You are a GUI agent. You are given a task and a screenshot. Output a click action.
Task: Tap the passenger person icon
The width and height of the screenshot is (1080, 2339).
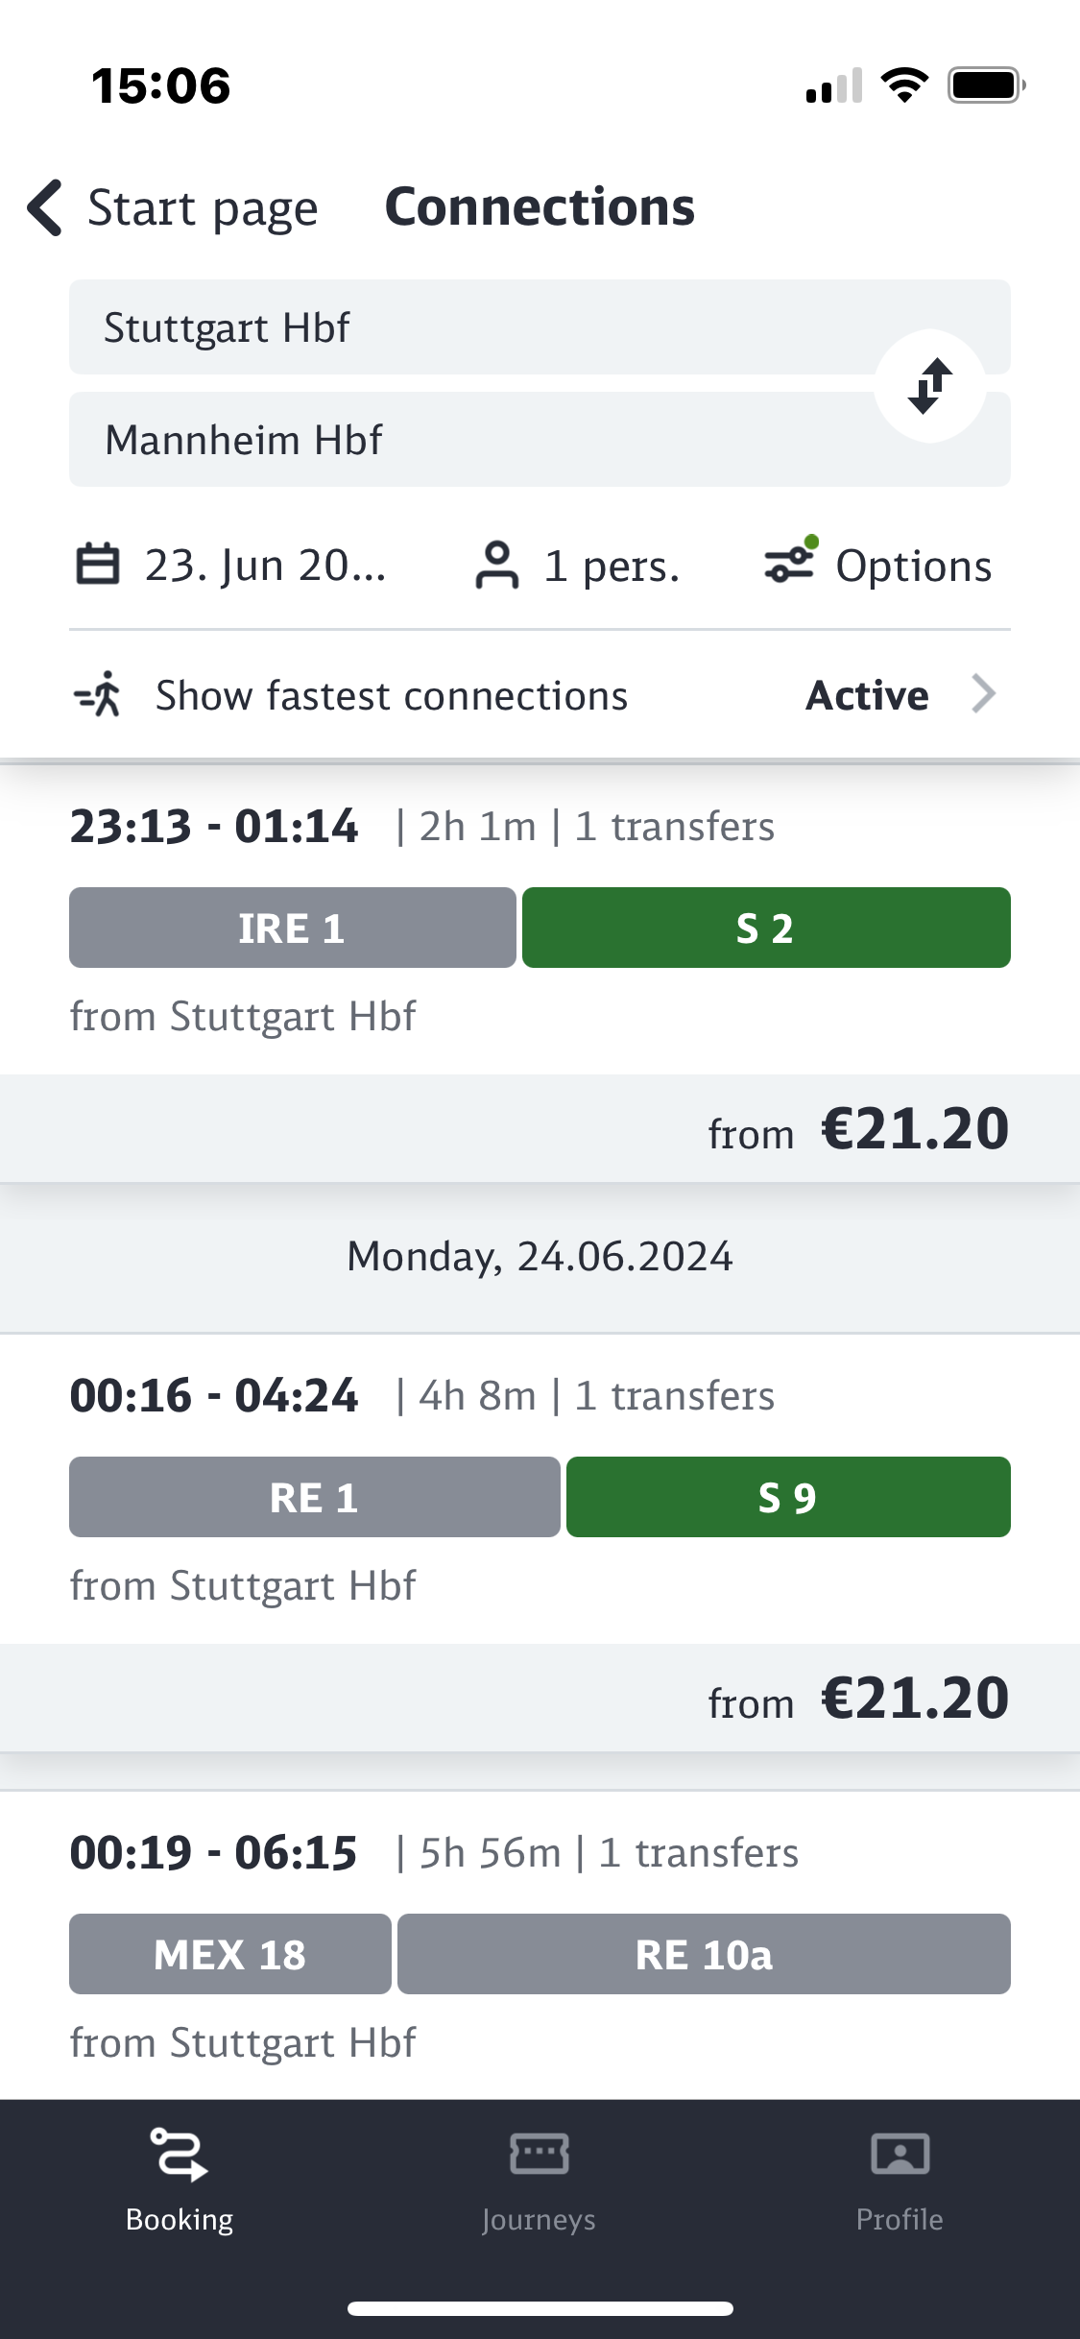pos(496,565)
